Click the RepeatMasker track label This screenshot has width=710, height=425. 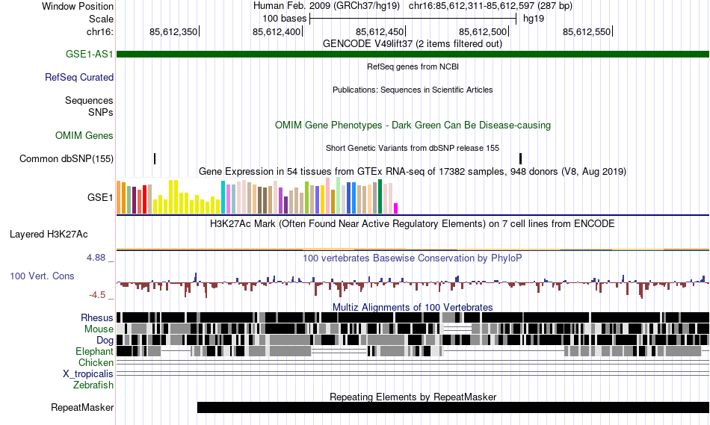coord(82,407)
